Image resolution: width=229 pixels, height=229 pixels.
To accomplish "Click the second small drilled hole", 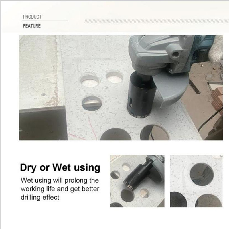I will (x=114, y=78).
